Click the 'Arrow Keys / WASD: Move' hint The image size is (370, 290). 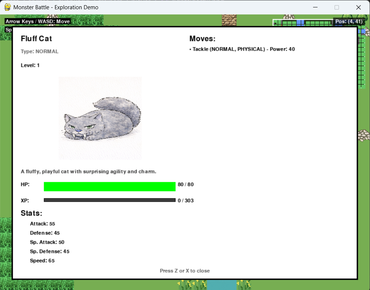pos(38,21)
